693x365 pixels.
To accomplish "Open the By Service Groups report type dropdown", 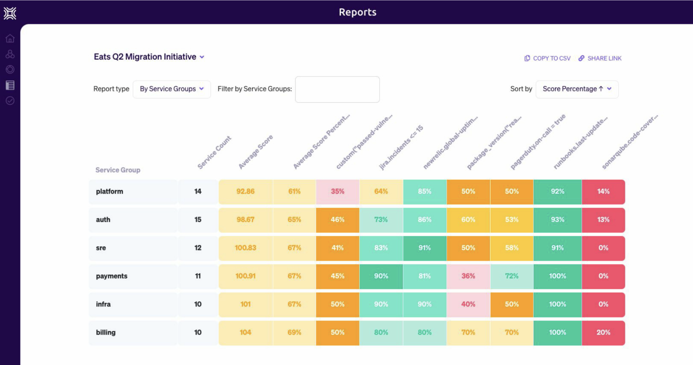I will click(171, 89).
